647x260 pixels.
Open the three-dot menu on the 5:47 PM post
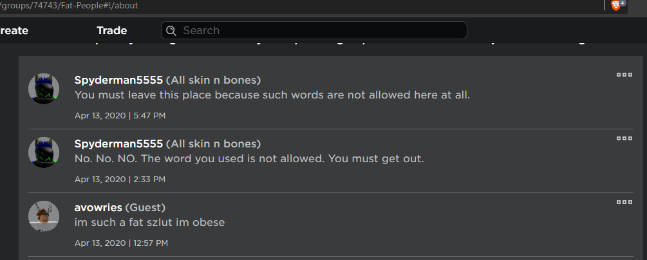click(624, 75)
